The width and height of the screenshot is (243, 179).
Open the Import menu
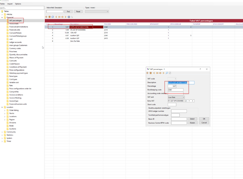(10, 4)
